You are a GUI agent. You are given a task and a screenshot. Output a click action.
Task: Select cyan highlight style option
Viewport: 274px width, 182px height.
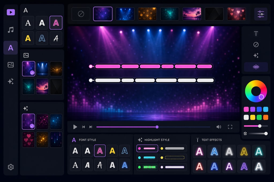(x=147, y=158)
